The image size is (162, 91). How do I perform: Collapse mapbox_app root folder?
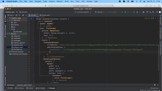(8, 18)
